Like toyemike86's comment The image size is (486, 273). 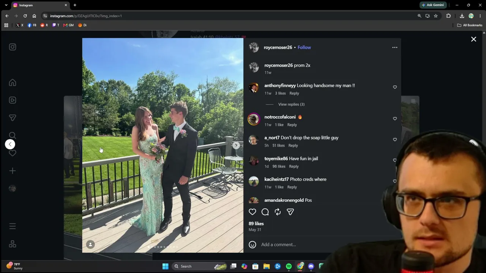coord(395,160)
